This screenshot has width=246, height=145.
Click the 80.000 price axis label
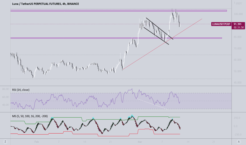[238, 37]
